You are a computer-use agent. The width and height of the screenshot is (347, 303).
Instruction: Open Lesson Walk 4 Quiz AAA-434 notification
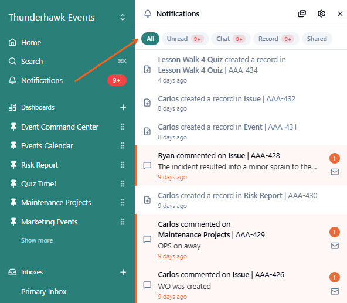click(241, 69)
